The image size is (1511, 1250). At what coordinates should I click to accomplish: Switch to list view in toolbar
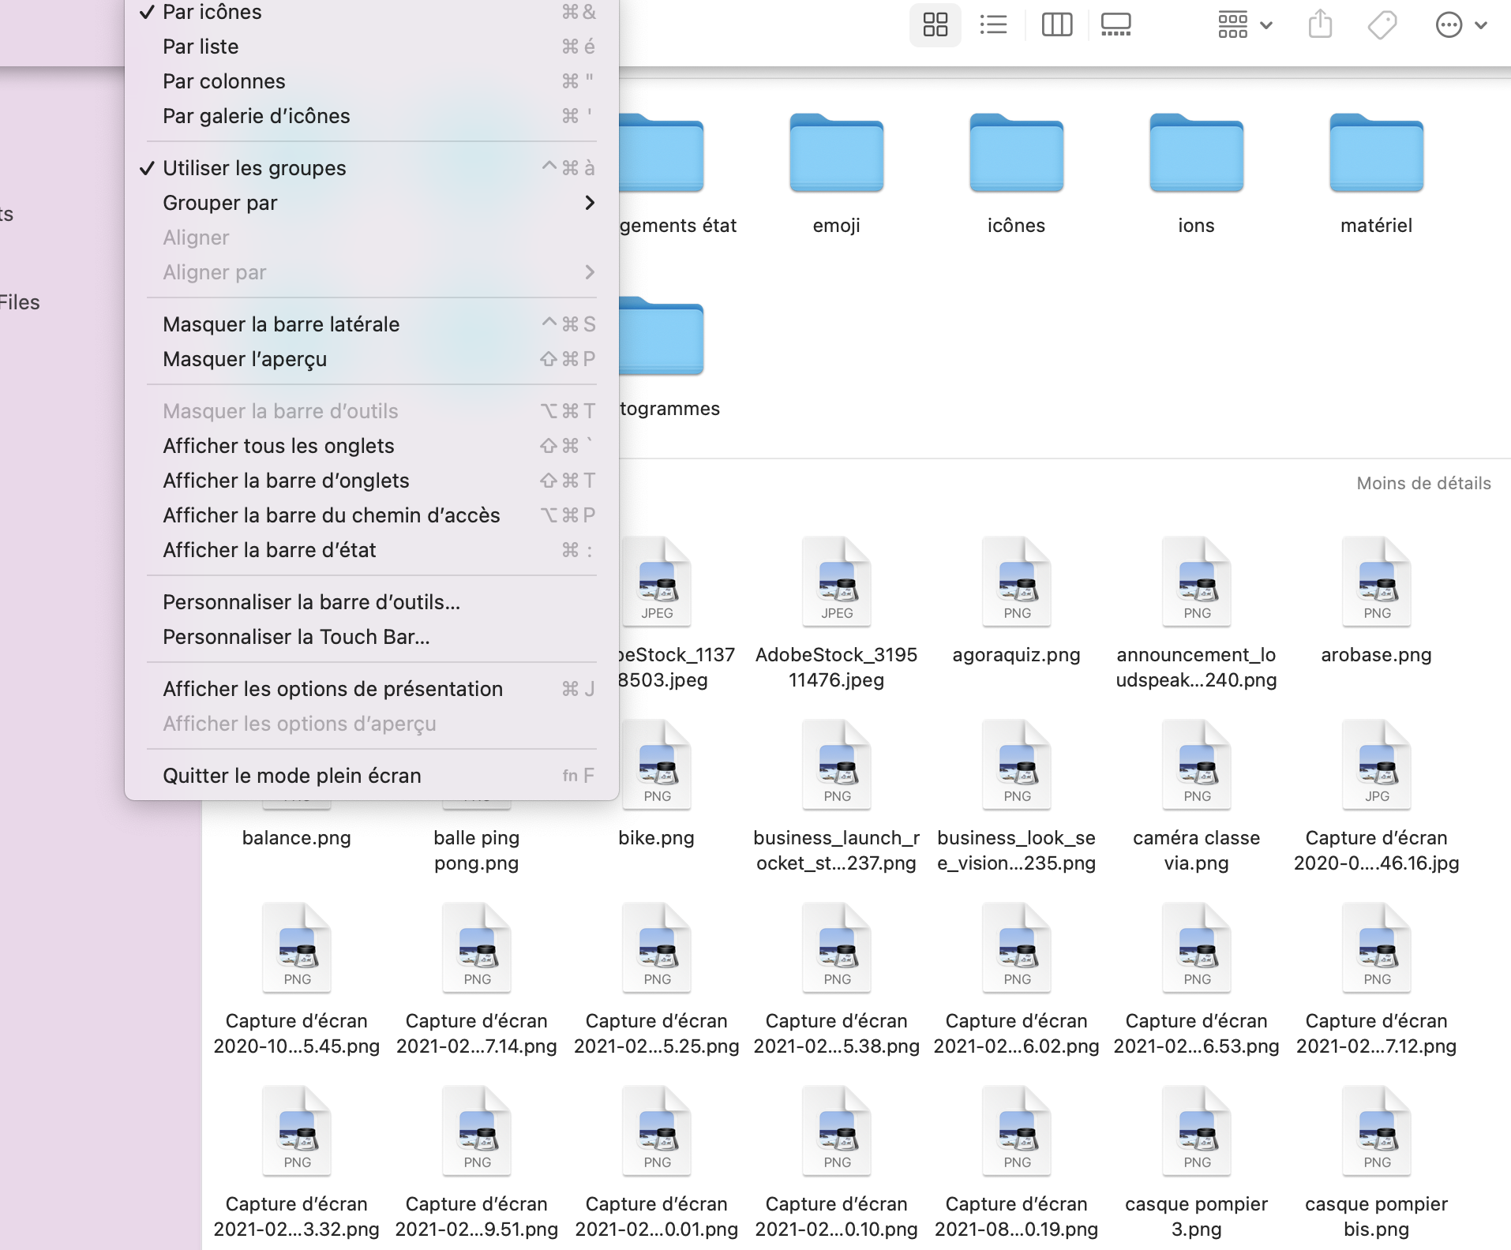pos(993,25)
